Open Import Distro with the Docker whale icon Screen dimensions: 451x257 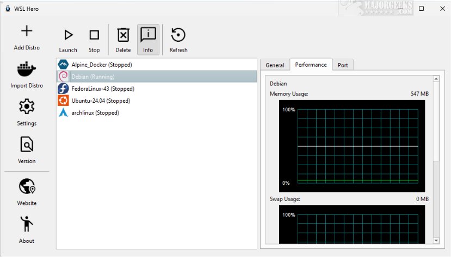27,70
